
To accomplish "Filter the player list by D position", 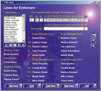I will click(19, 45).
